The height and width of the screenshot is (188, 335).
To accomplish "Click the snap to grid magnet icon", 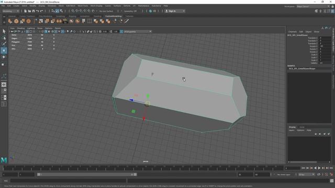I will click(x=73, y=11).
